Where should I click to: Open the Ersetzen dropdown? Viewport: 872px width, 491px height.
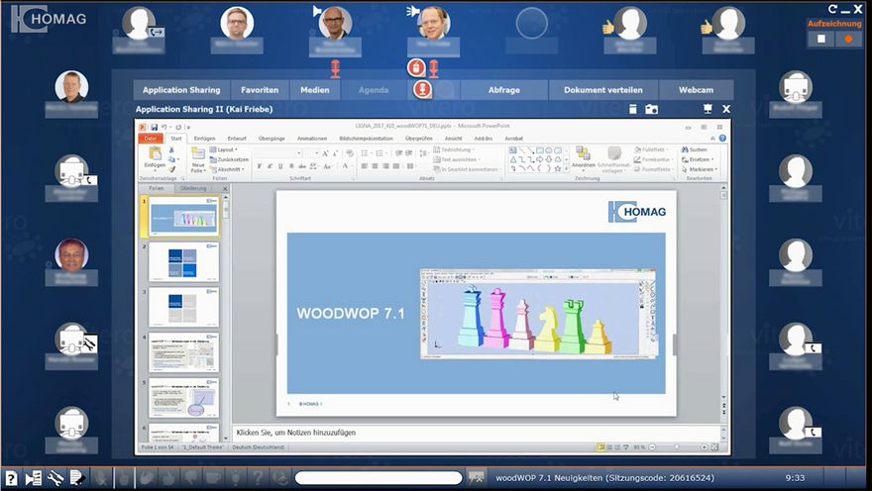coord(698,159)
